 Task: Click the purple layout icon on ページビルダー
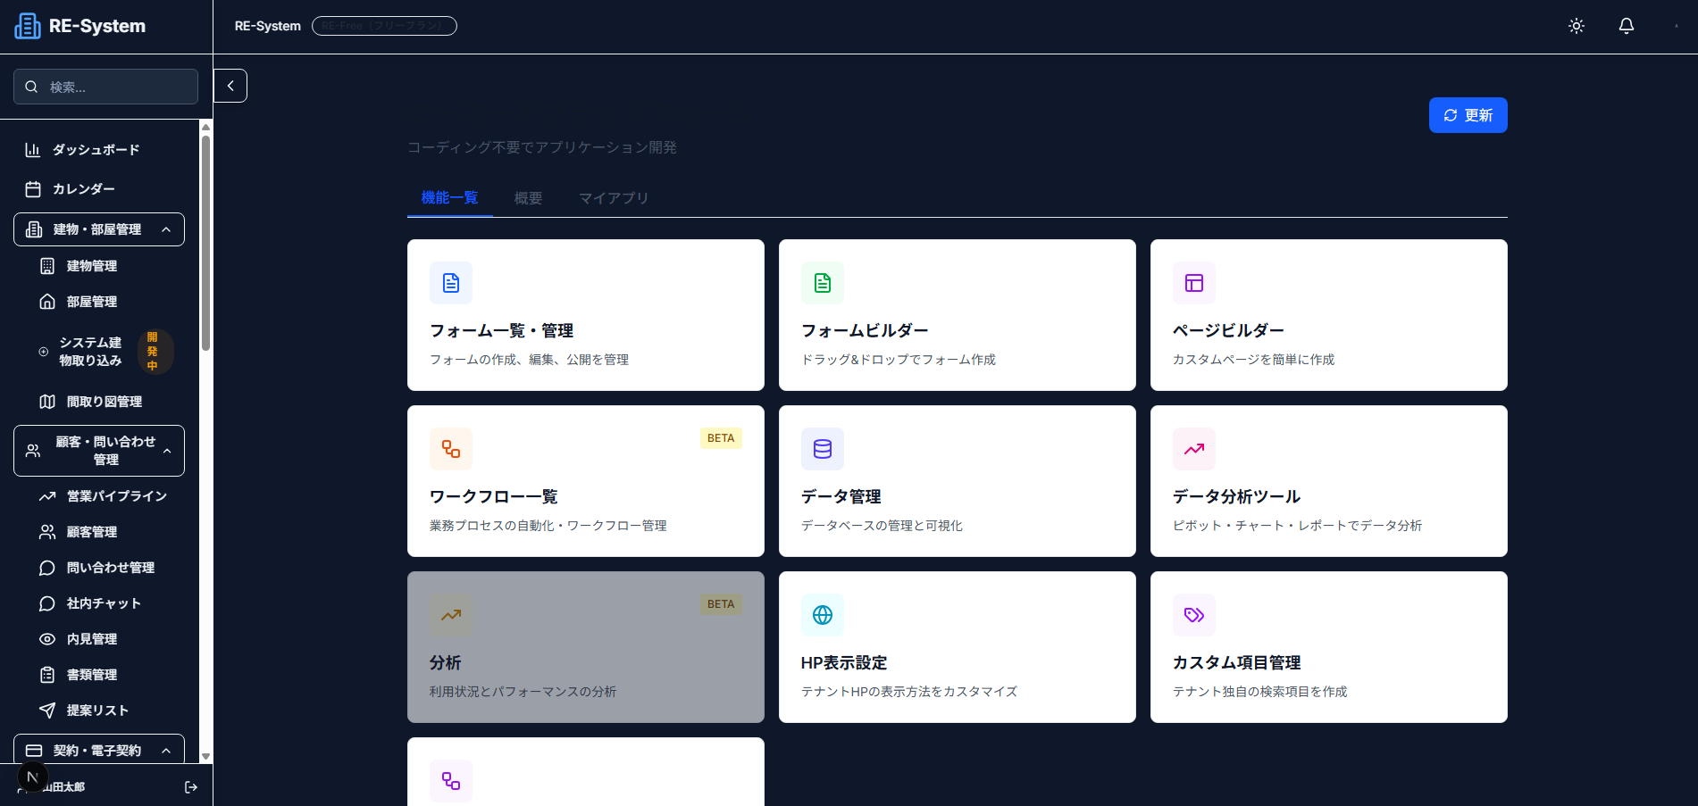(x=1194, y=283)
